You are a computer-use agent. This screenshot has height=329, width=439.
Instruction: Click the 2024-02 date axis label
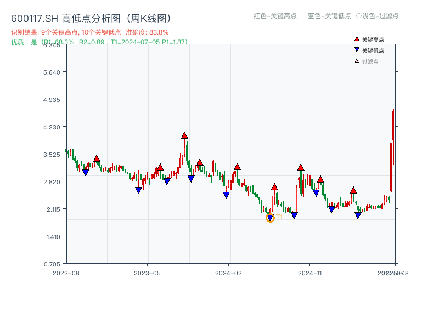228,273
